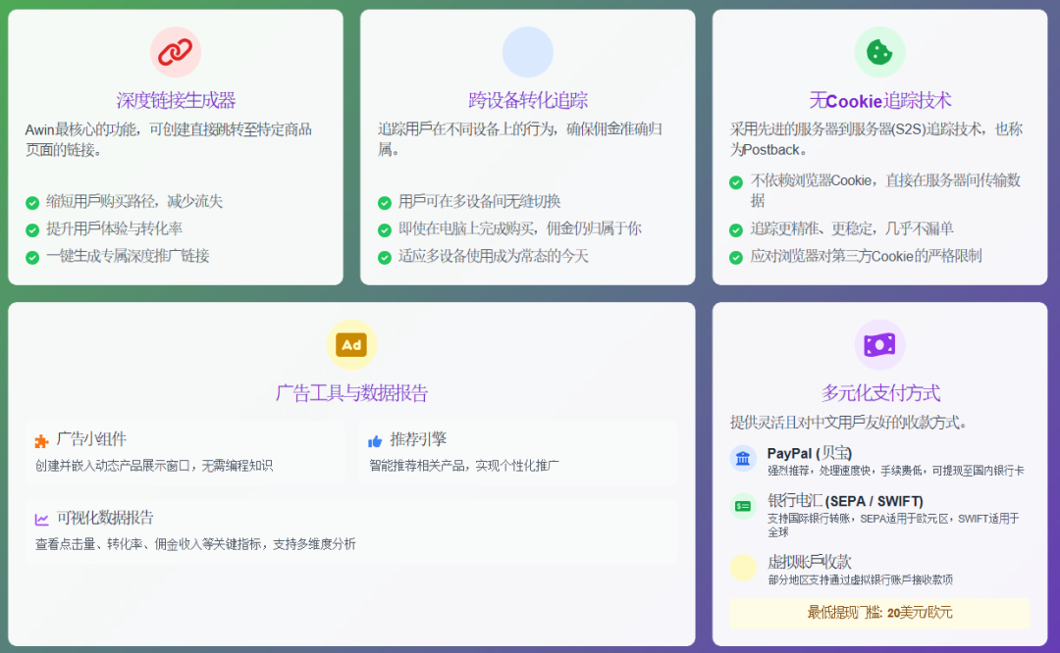Click the blue thumbs-up icon beside 推荐引擎
The height and width of the screenshot is (653, 1060).
[x=376, y=438]
